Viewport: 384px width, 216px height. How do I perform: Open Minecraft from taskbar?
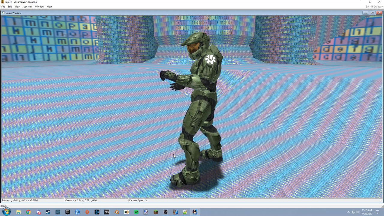tap(156, 212)
